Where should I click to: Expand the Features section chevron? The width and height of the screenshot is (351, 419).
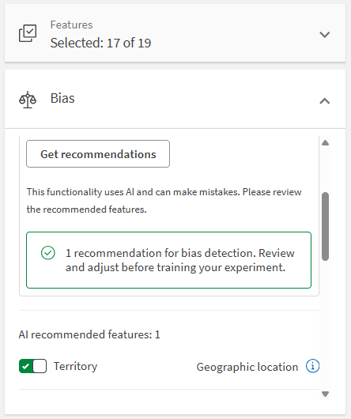(x=325, y=35)
